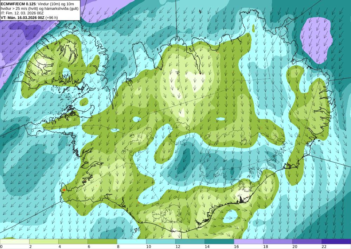
Task: Click the legend scale label "6"
Action: click(x=89, y=247)
